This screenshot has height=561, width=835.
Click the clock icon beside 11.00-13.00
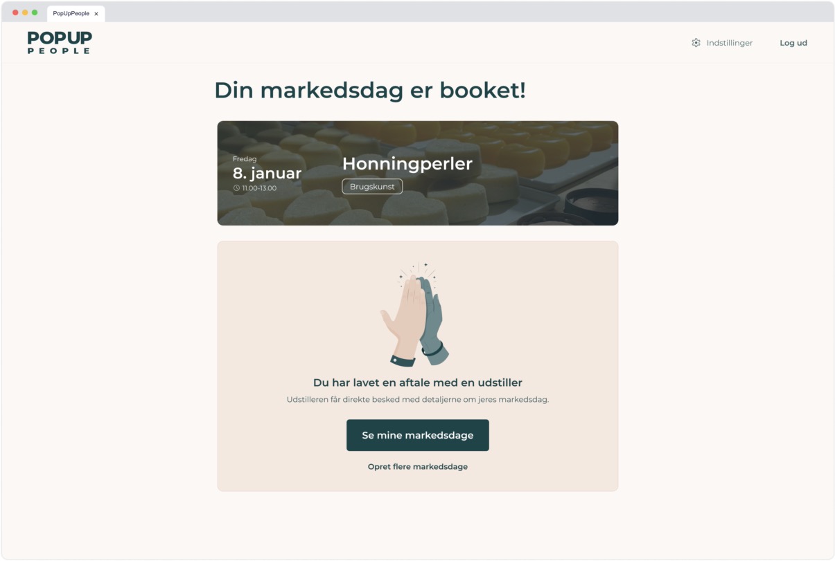click(236, 188)
